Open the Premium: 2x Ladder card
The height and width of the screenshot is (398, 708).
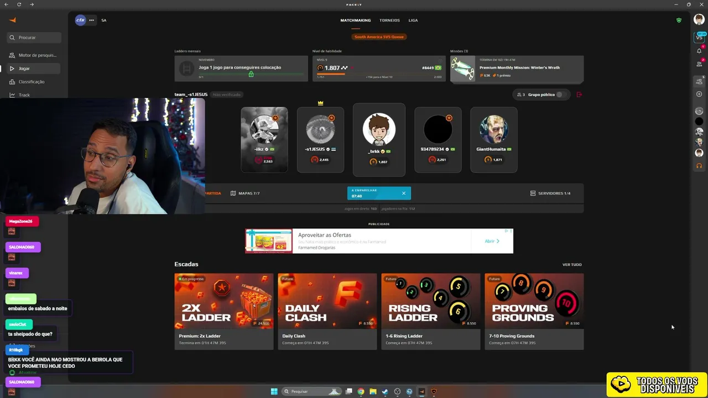(x=224, y=311)
